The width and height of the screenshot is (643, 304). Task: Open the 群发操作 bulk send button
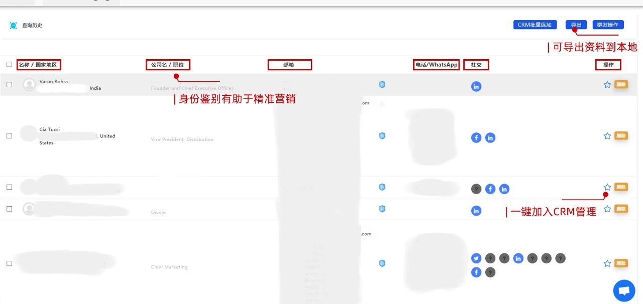point(608,25)
